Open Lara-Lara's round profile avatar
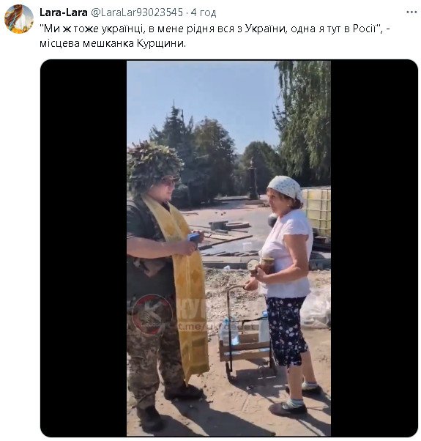Image resolution: width=421 pixels, height=441 pixels. point(19,19)
